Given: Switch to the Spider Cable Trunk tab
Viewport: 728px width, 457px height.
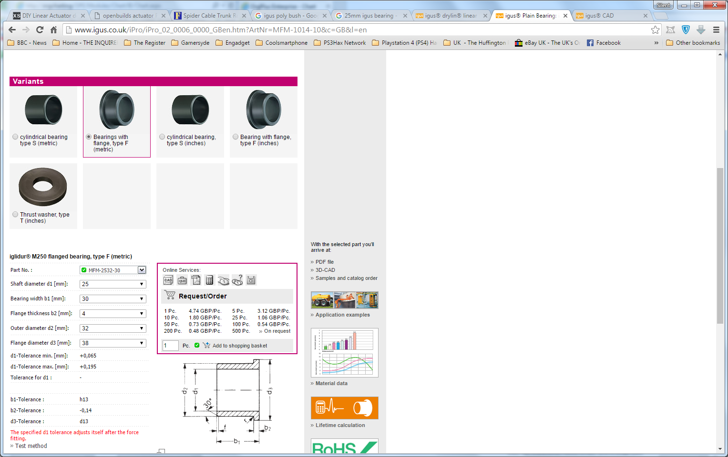Looking at the screenshot, I should click(209, 16).
